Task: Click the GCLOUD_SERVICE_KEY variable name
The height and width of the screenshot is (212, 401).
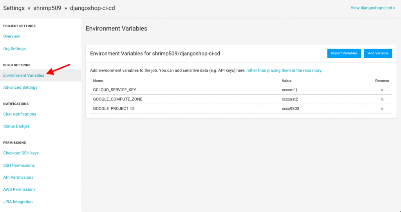Action: [114, 90]
